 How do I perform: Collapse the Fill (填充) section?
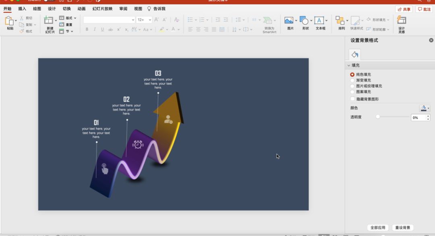[349, 66]
